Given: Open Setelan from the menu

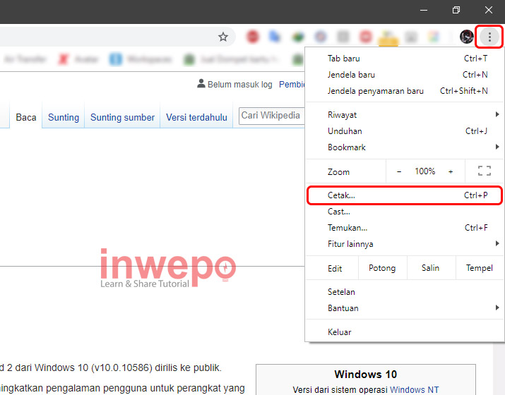Looking at the screenshot, I should [404, 292].
